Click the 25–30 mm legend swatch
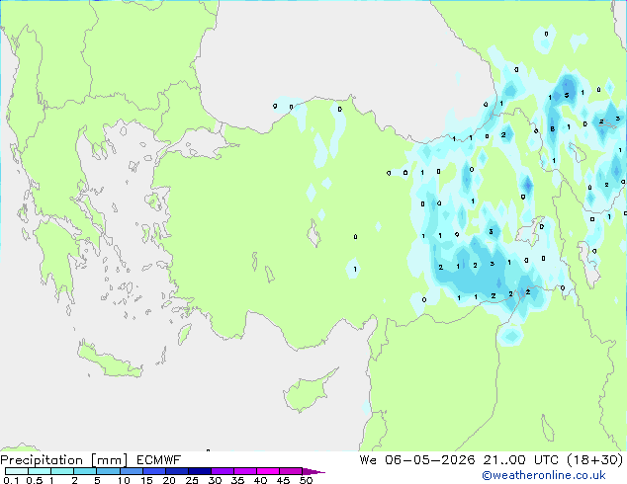The width and height of the screenshot is (627, 484). pos(199,471)
